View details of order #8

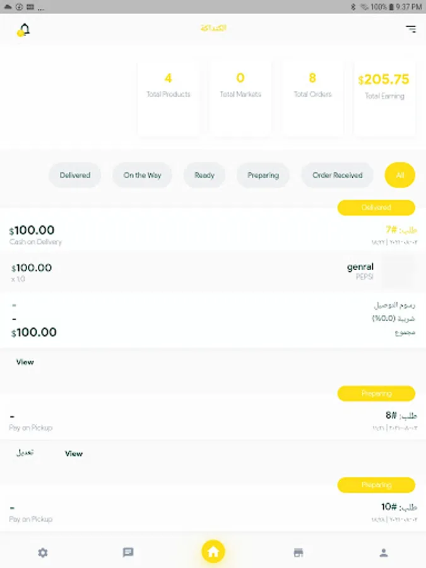[x=74, y=454]
